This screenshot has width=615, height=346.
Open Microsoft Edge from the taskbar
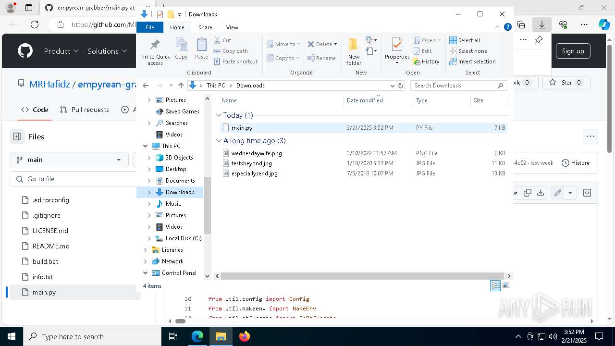(197, 336)
